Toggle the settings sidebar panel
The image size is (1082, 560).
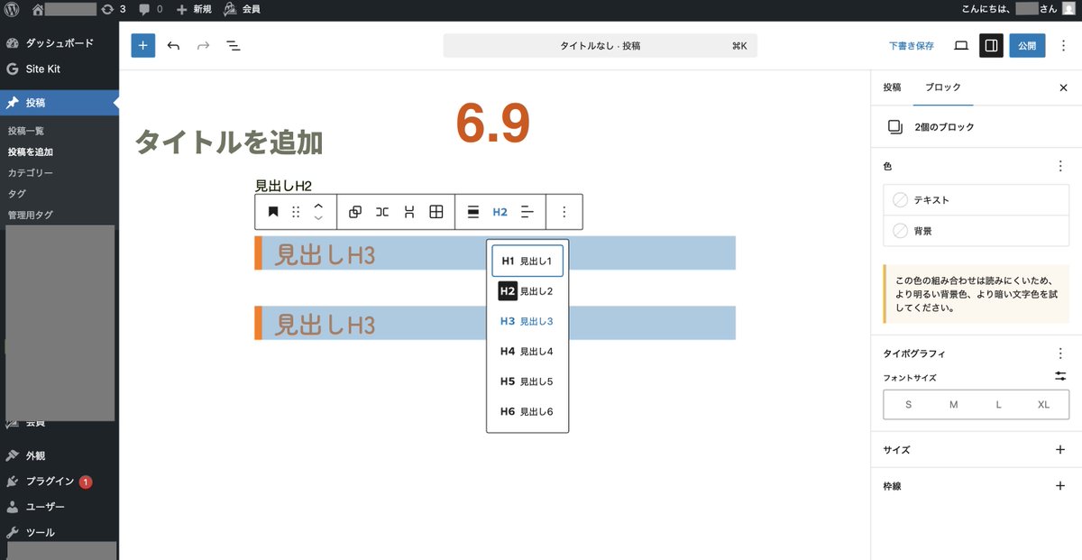coord(991,45)
